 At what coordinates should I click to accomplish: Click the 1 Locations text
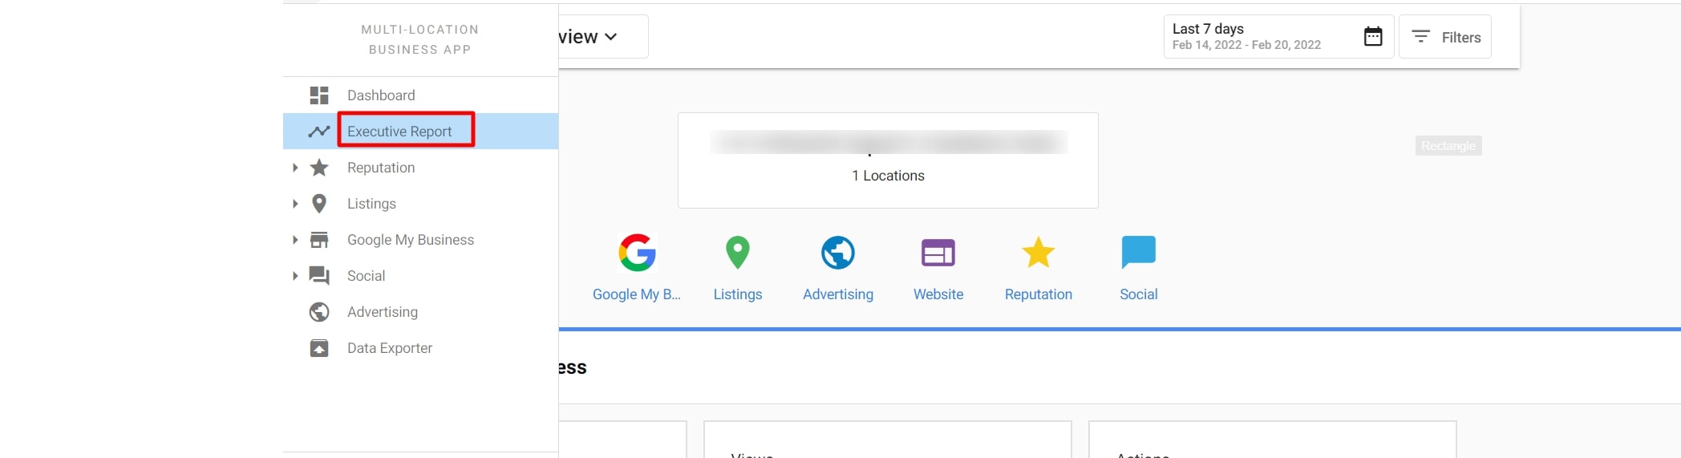pos(888,176)
